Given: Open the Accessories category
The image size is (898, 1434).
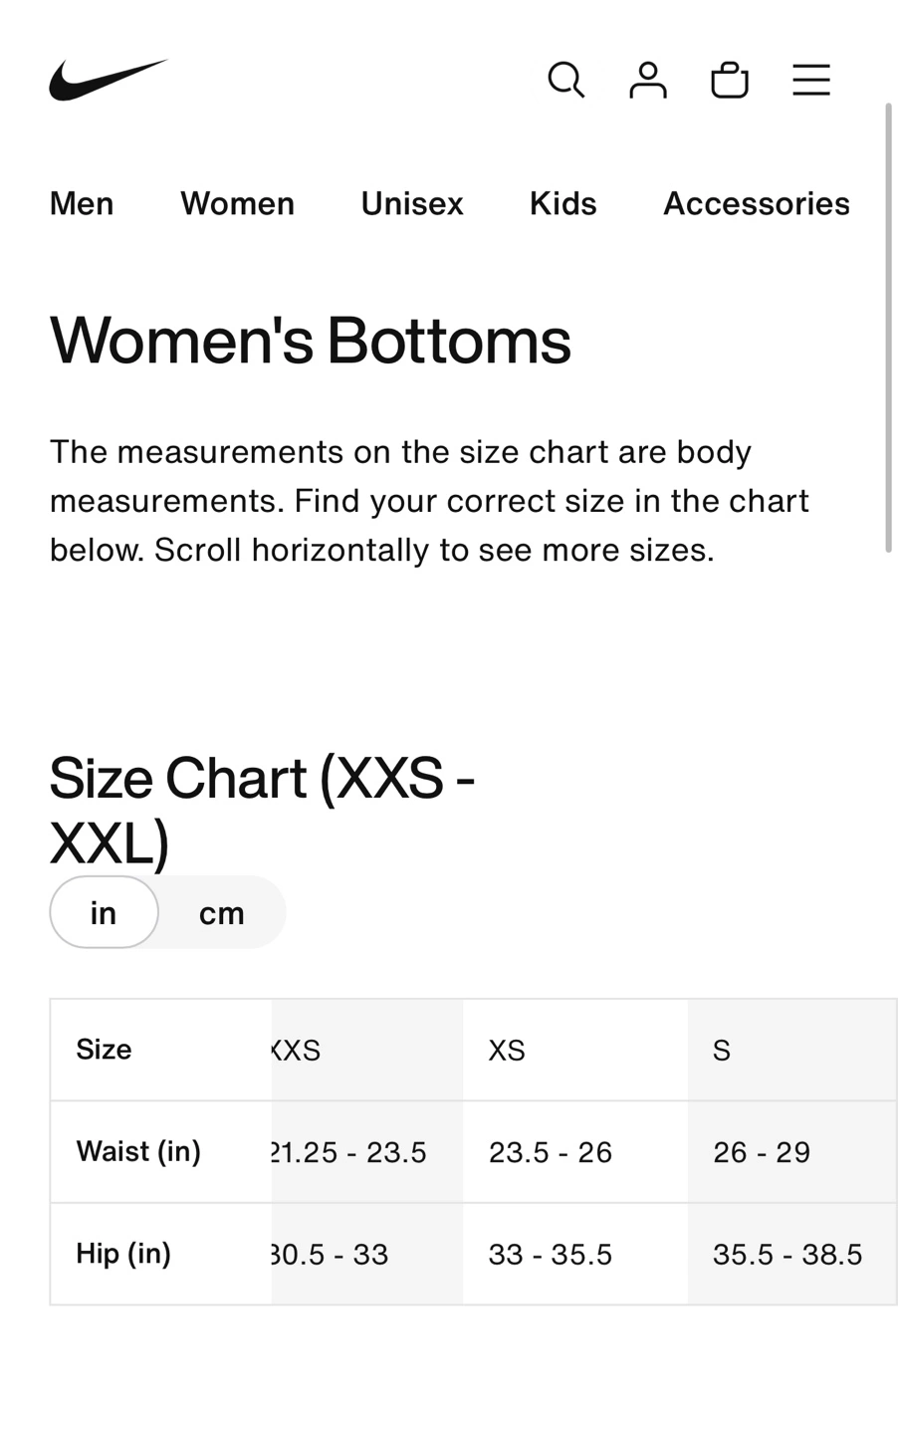Looking at the screenshot, I should click(756, 203).
